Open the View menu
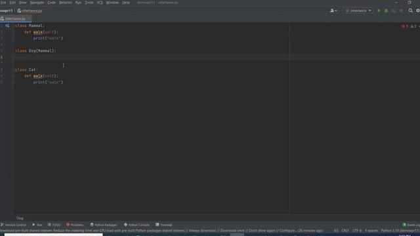The width and height of the screenshot is (420, 236). (22, 3)
